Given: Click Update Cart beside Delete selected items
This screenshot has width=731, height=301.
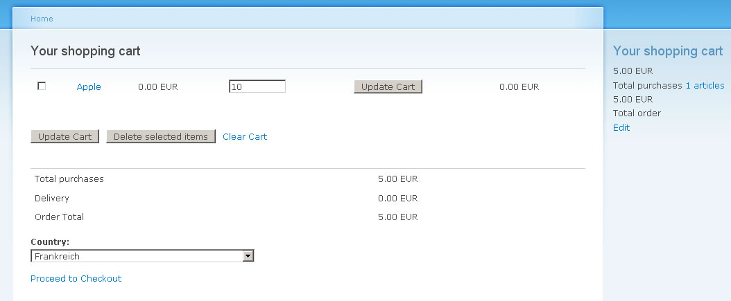Looking at the screenshot, I should [64, 136].
